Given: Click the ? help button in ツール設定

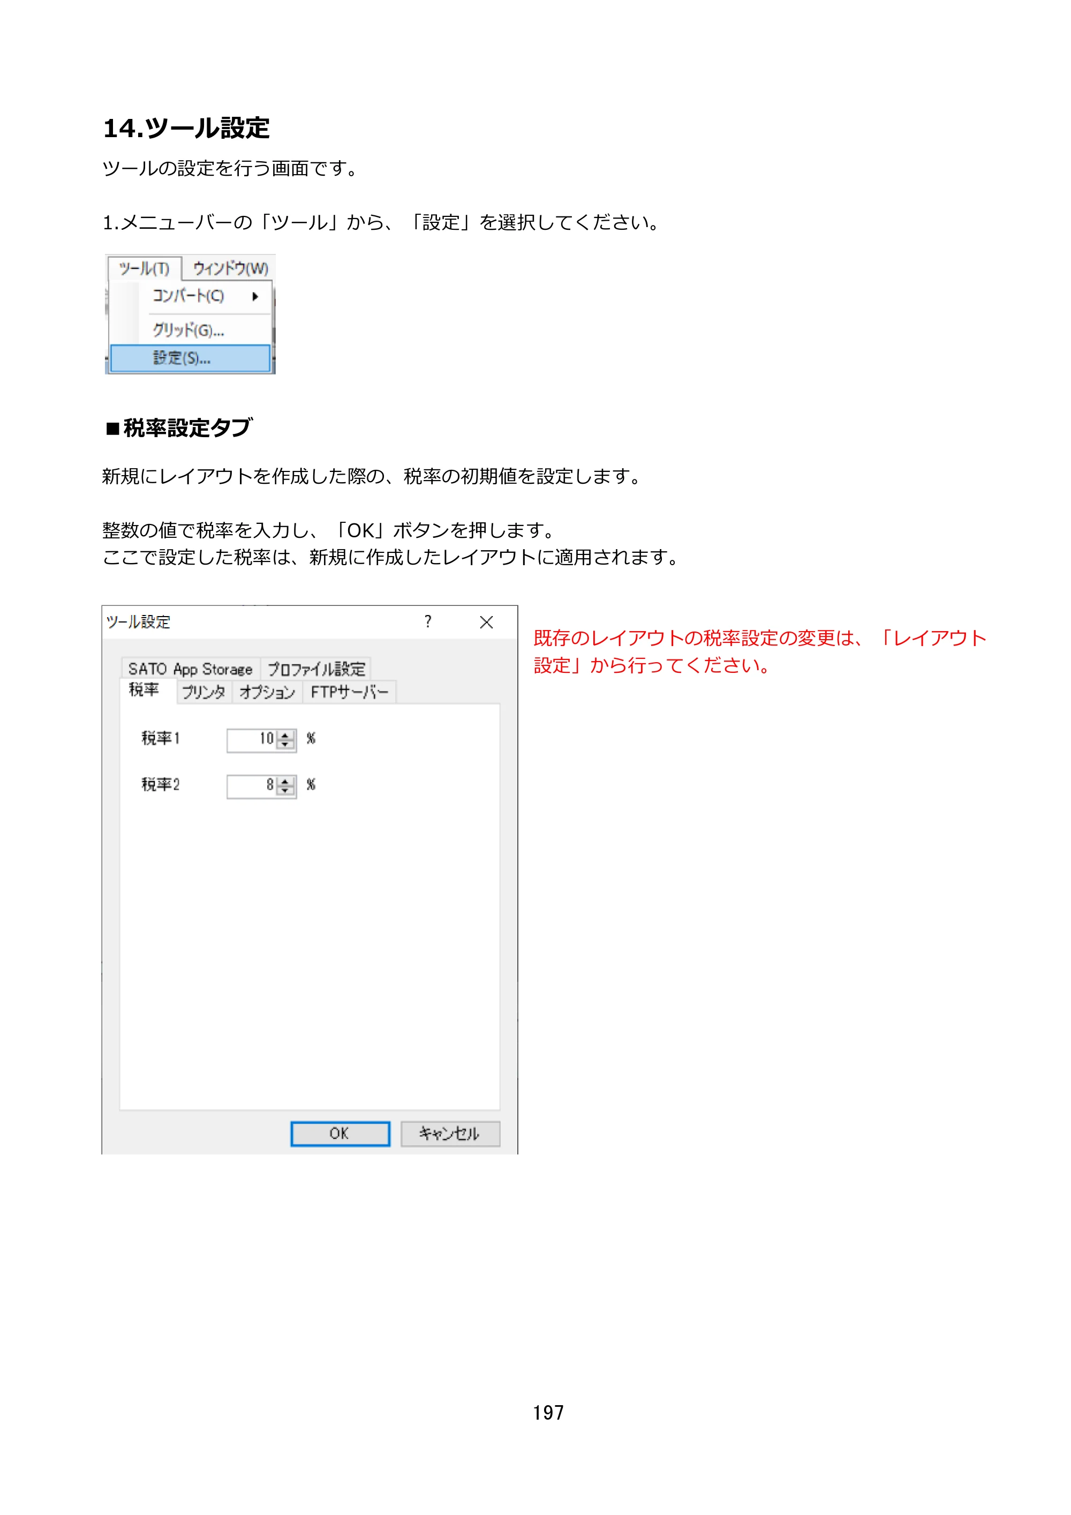Looking at the screenshot, I should (428, 621).
